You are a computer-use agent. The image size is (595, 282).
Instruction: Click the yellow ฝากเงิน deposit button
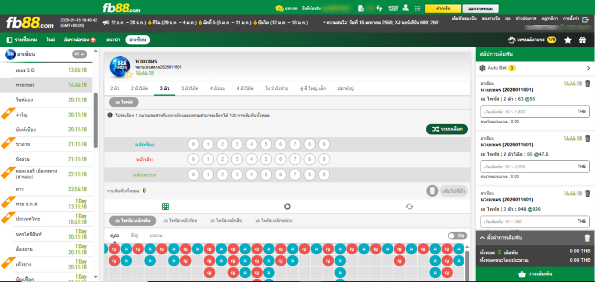[443, 8]
